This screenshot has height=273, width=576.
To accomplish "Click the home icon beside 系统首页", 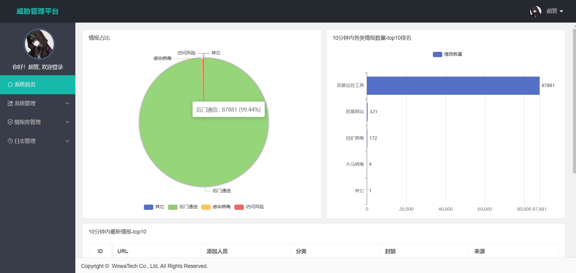I will (x=10, y=85).
